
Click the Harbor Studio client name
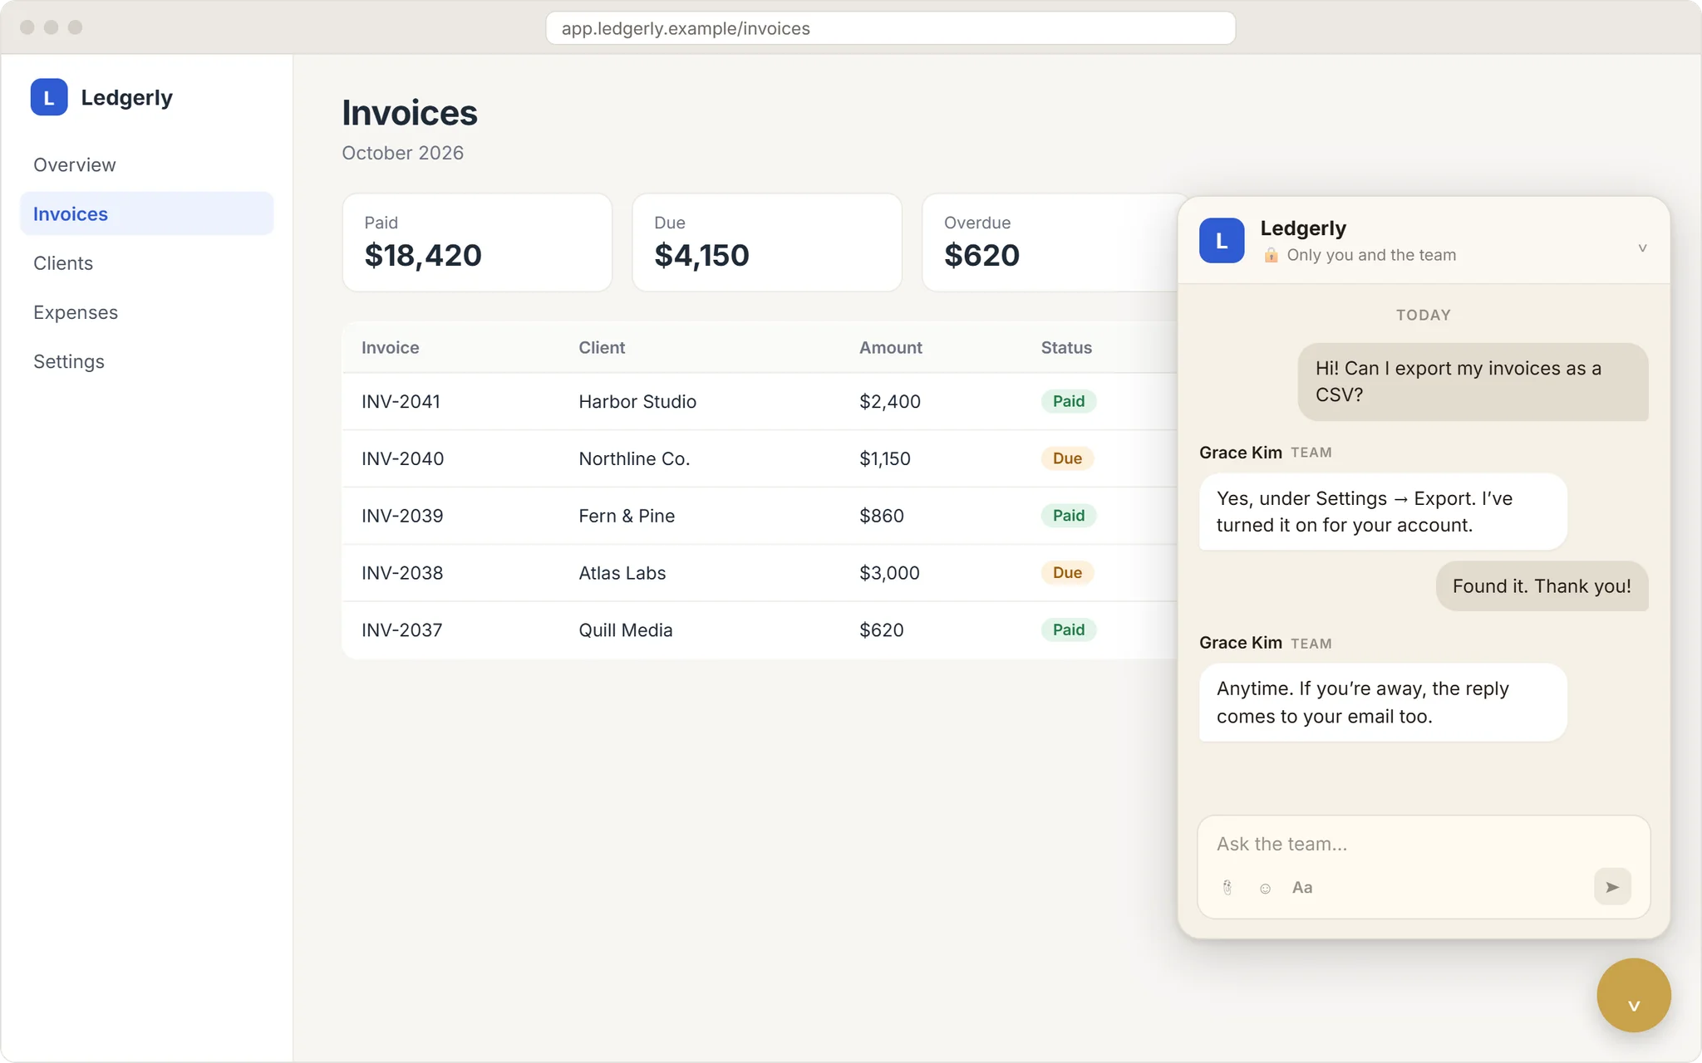tap(637, 402)
